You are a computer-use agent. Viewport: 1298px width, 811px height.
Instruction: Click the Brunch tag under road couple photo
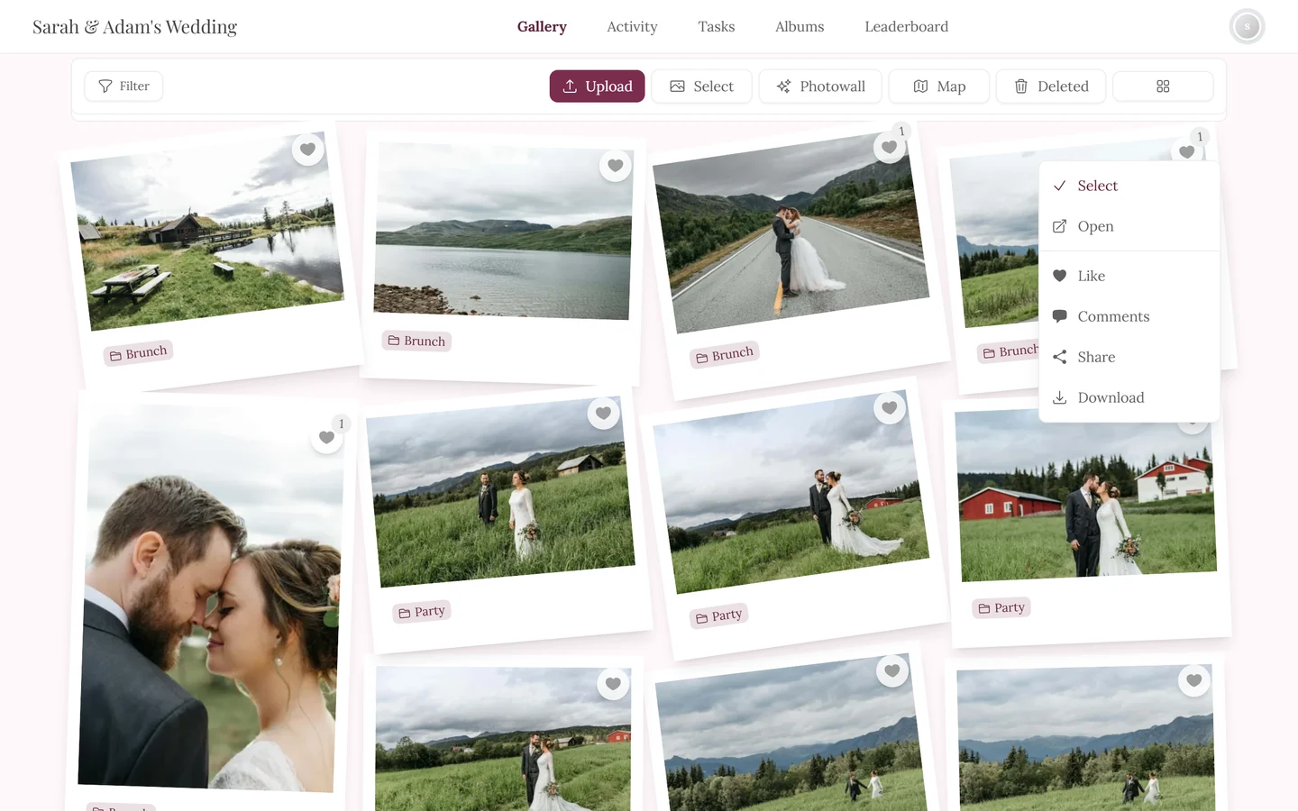pos(725,355)
